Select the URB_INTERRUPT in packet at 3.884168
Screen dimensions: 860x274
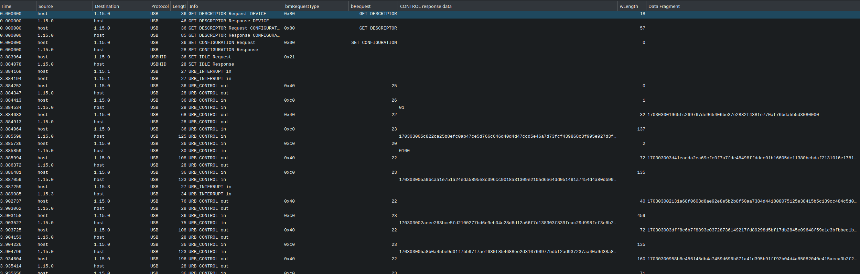[x=430, y=71]
